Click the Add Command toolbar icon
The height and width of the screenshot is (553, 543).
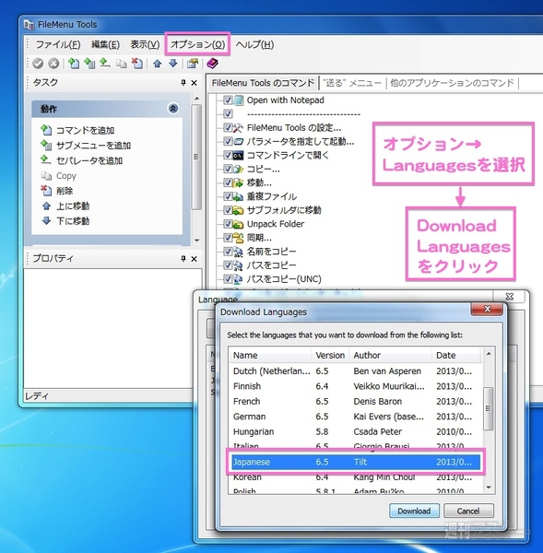coord(74,64)
